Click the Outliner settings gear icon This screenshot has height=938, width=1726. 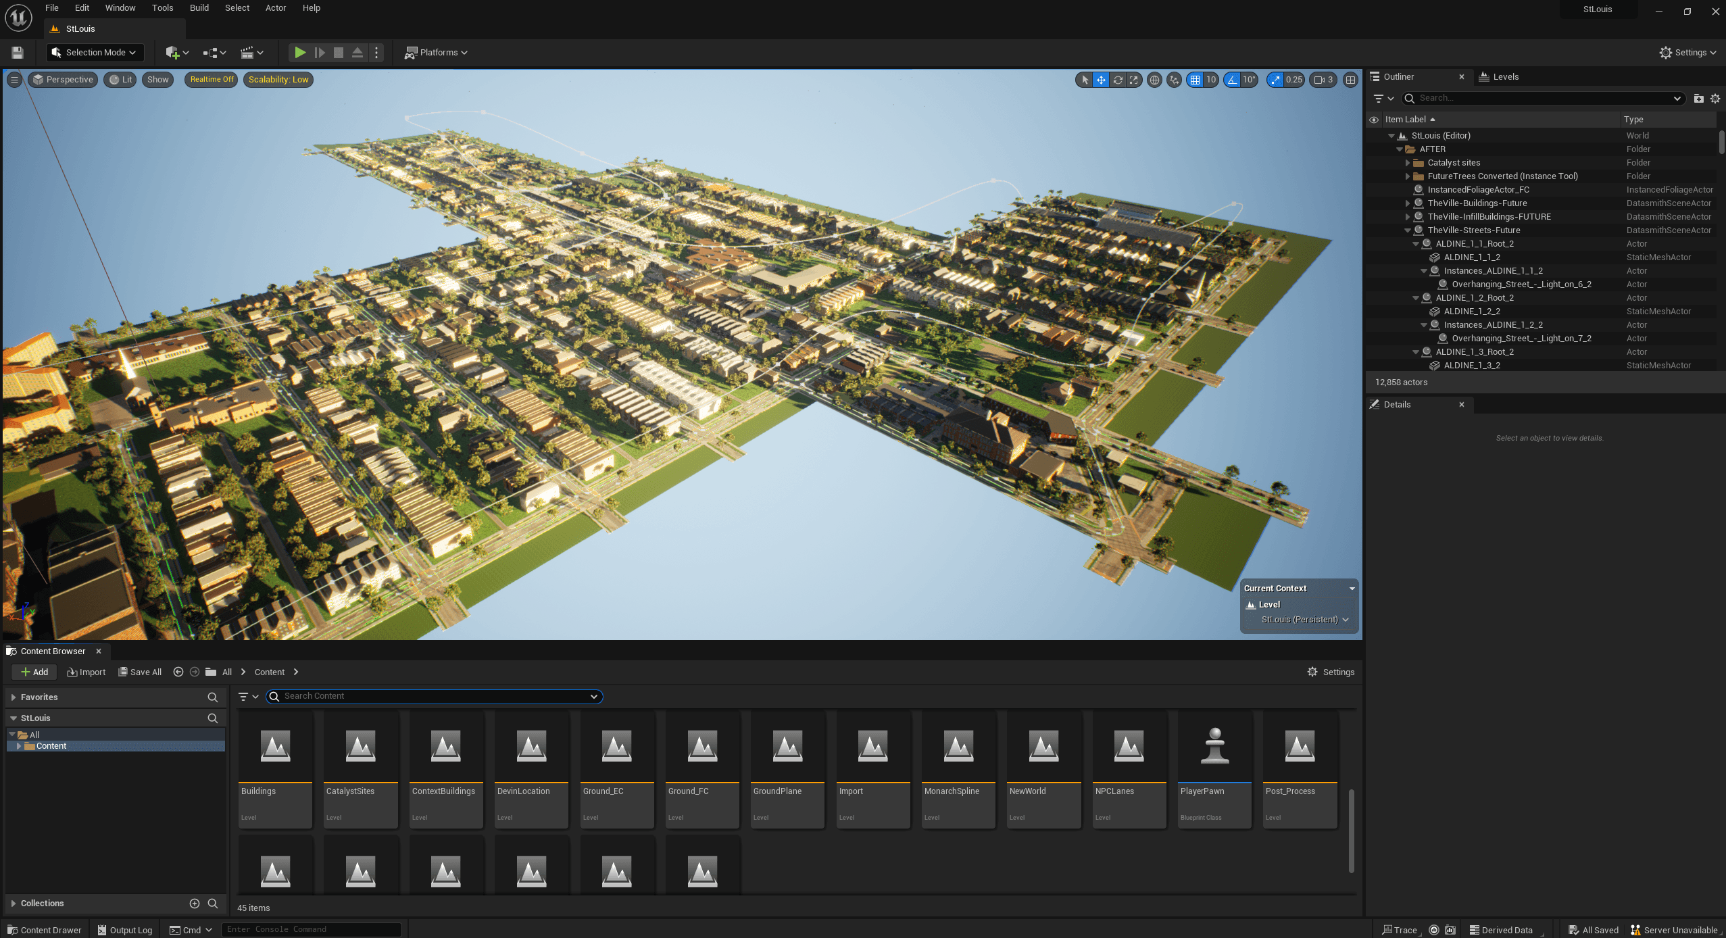pos(1715,99)
